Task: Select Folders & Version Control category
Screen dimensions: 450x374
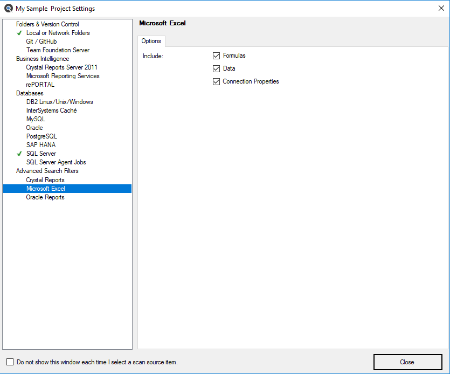Action: [47, 24]
